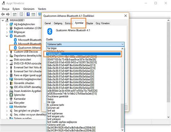Click the large Bluetooth logo in Properties dialog
Image resolution: width=171 pixels, height=132 pixels.
point(49,31)
